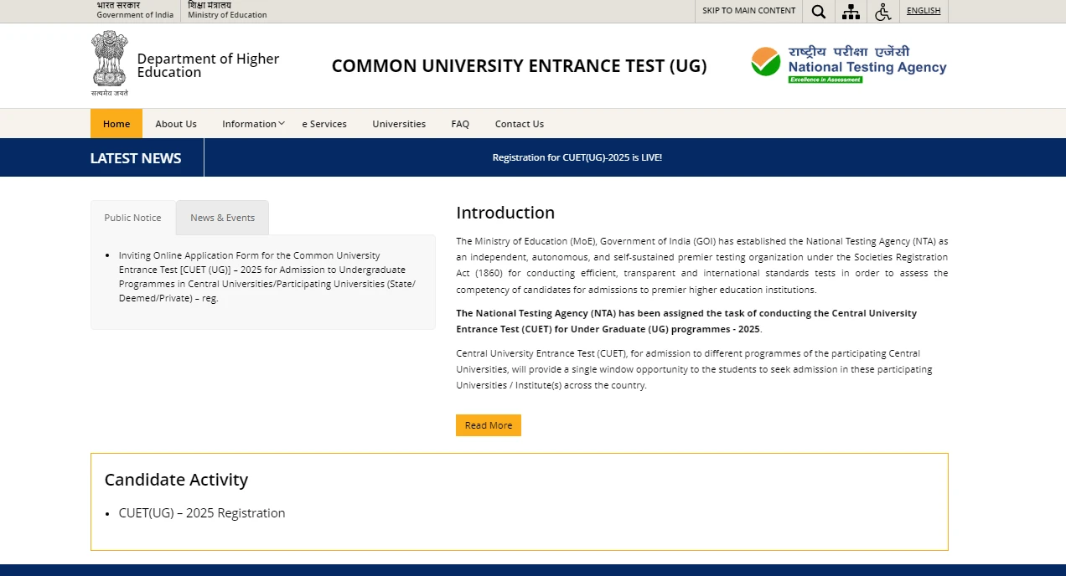Expand the Information dropdown menu
Viewport: 1066px width, 576px height.
(x=249, y=123)
